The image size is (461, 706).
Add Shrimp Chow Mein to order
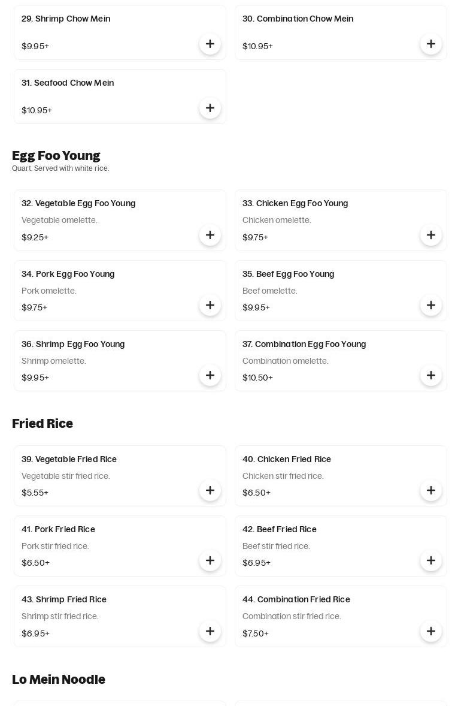210,44
